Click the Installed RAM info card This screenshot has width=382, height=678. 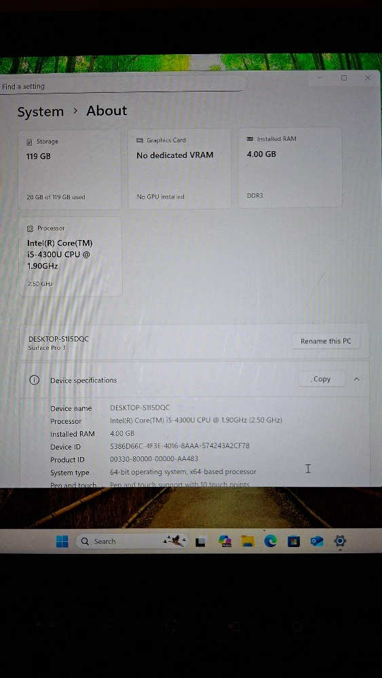point(290,167)
